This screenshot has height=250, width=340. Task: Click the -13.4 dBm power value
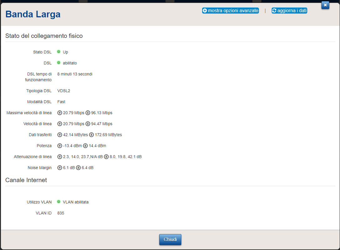click(72, 146)
